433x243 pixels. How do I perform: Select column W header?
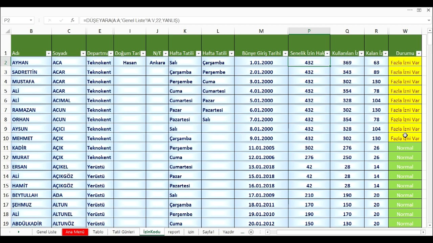point(405,31)
